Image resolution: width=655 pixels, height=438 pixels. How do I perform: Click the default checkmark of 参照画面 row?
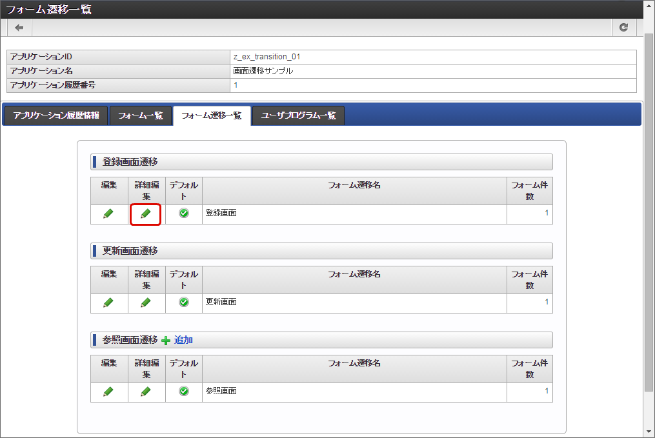tap(184, 391)
